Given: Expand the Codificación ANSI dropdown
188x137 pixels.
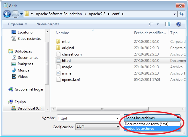Looking at the screenshot, I should (x=118, y=127).
